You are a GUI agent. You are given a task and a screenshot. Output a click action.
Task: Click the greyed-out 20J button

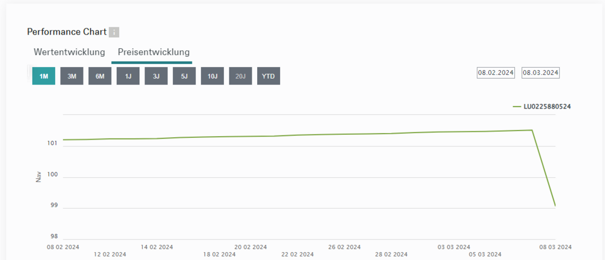point(240,76)
